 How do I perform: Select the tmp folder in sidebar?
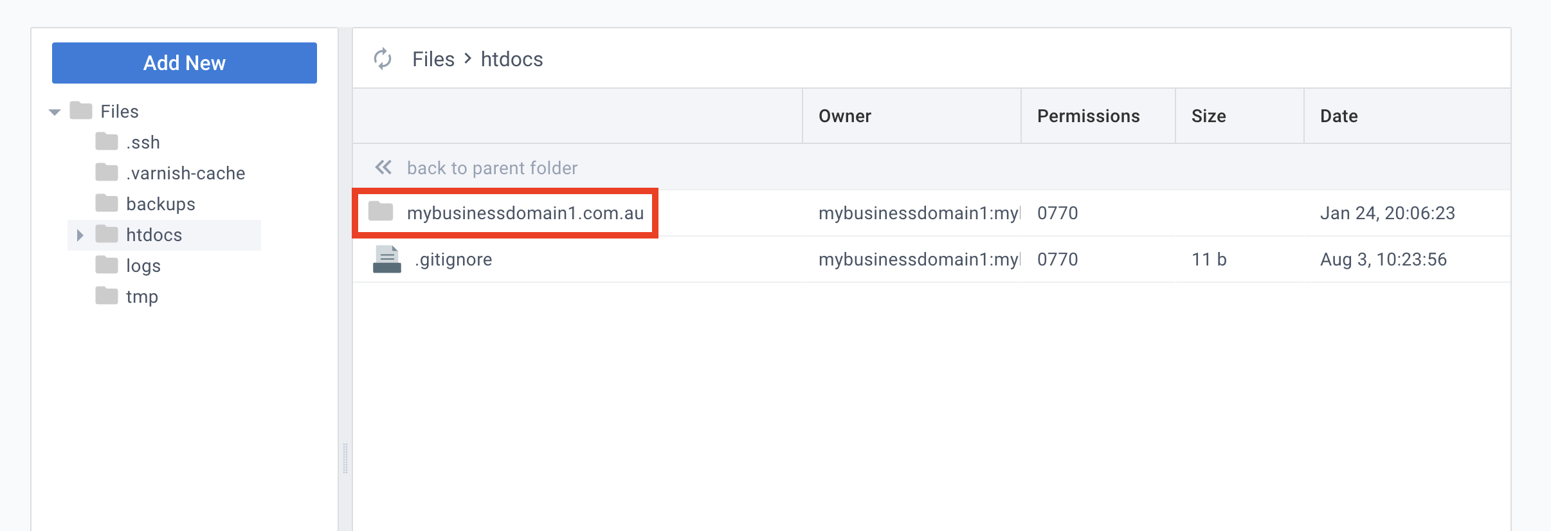(x=141, y=296)
